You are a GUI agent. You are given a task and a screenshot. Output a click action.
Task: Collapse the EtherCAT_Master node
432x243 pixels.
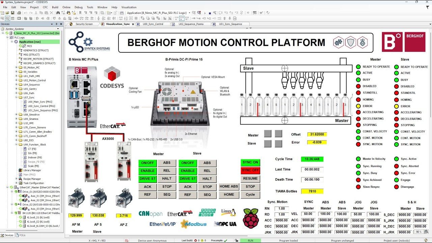click(x=8, y=187)
